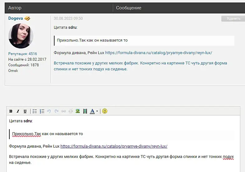Click the blue 'Встречала похожие' text in post
The width and height of the screenshot is (245, 172).
[140, 66]
